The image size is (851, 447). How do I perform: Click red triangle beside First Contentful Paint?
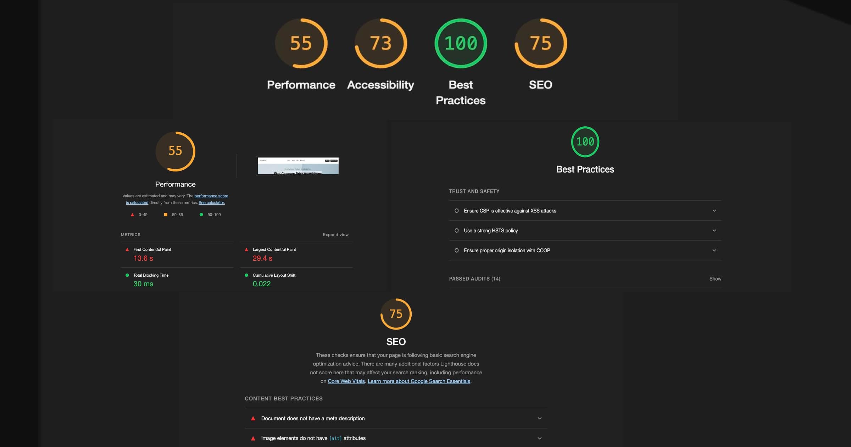(x=127, y=250)
